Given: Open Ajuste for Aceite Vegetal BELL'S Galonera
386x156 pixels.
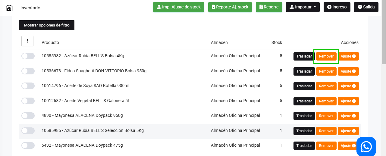Looking at the screenshot, I should pyautogui.click(x=348, y=101).
